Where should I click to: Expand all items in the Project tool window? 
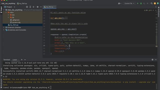pyautogui.click(x=30, y=7)
